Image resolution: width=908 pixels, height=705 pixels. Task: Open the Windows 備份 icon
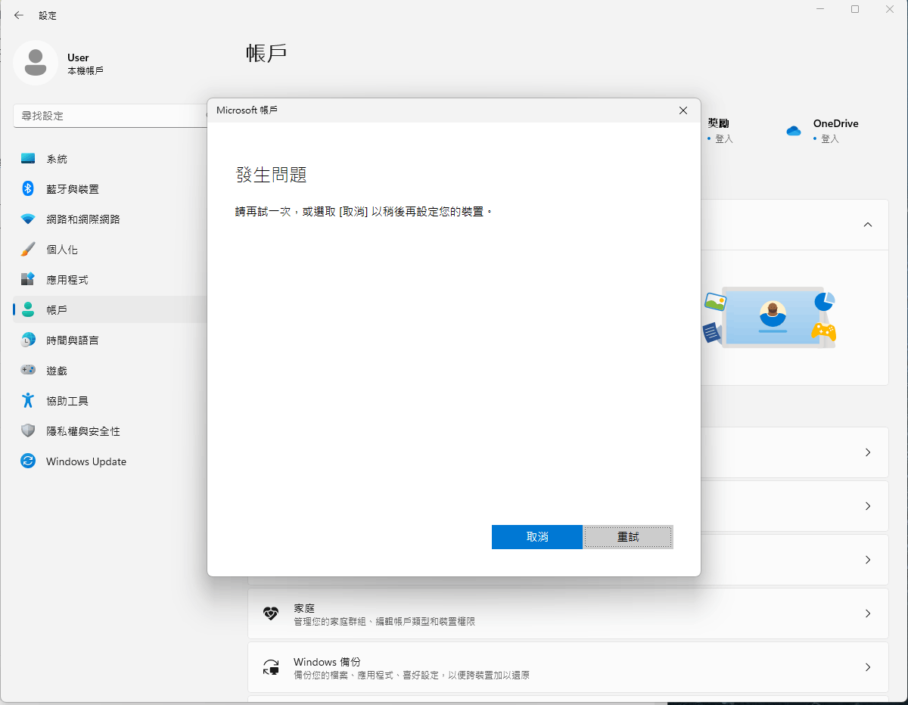coord(271,667)
